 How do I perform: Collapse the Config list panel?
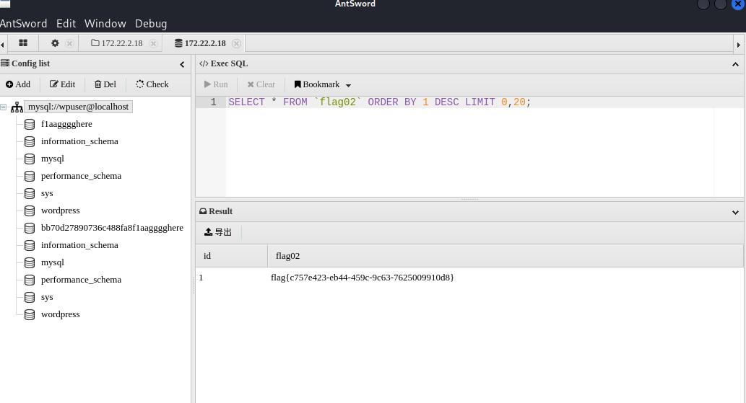(182, 64)
